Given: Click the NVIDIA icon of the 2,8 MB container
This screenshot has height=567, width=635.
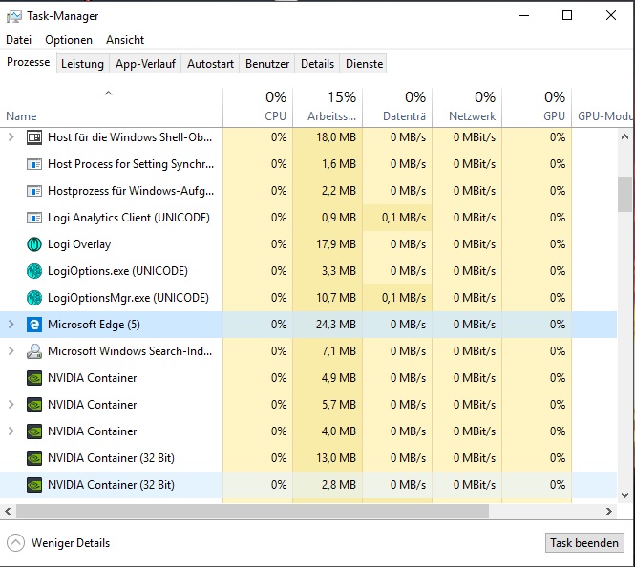Looking at the screenshot, I should point(34,485).
